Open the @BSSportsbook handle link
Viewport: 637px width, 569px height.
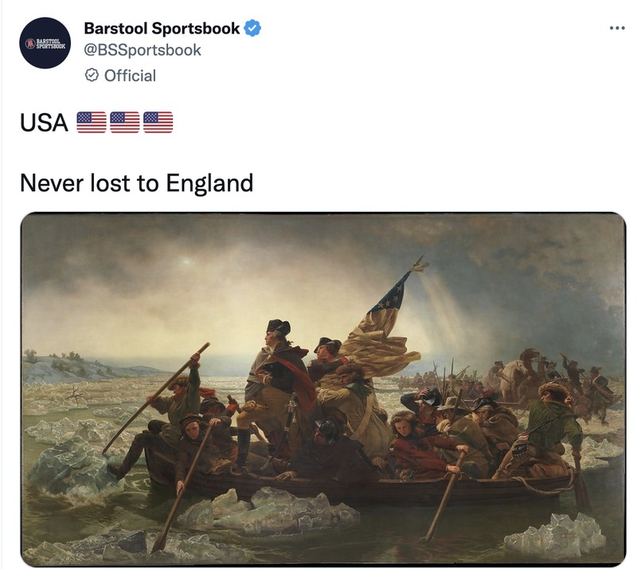[143, 50]
